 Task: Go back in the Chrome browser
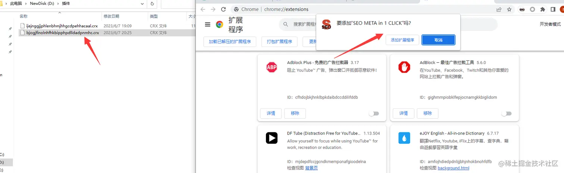tap(203, 9)
